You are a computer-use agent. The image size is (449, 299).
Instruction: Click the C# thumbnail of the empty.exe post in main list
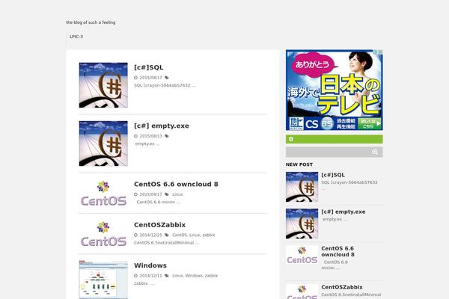click(x=103, y=144)
